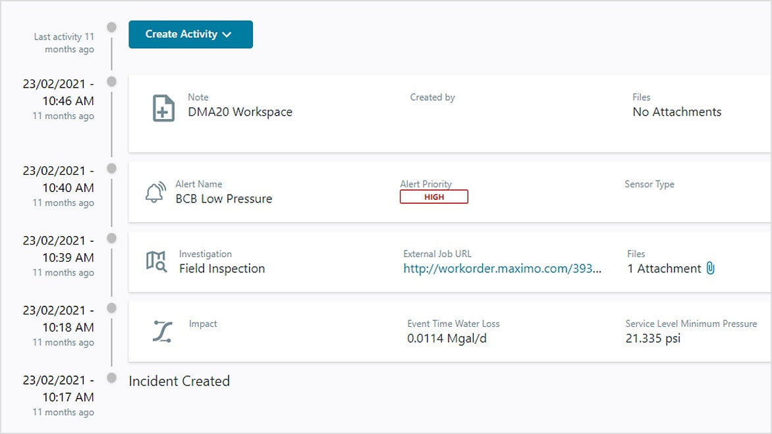The image size is (772, 434).
Task: Click the timeline dot for the 10:46 AM entry
Action: 111,82
